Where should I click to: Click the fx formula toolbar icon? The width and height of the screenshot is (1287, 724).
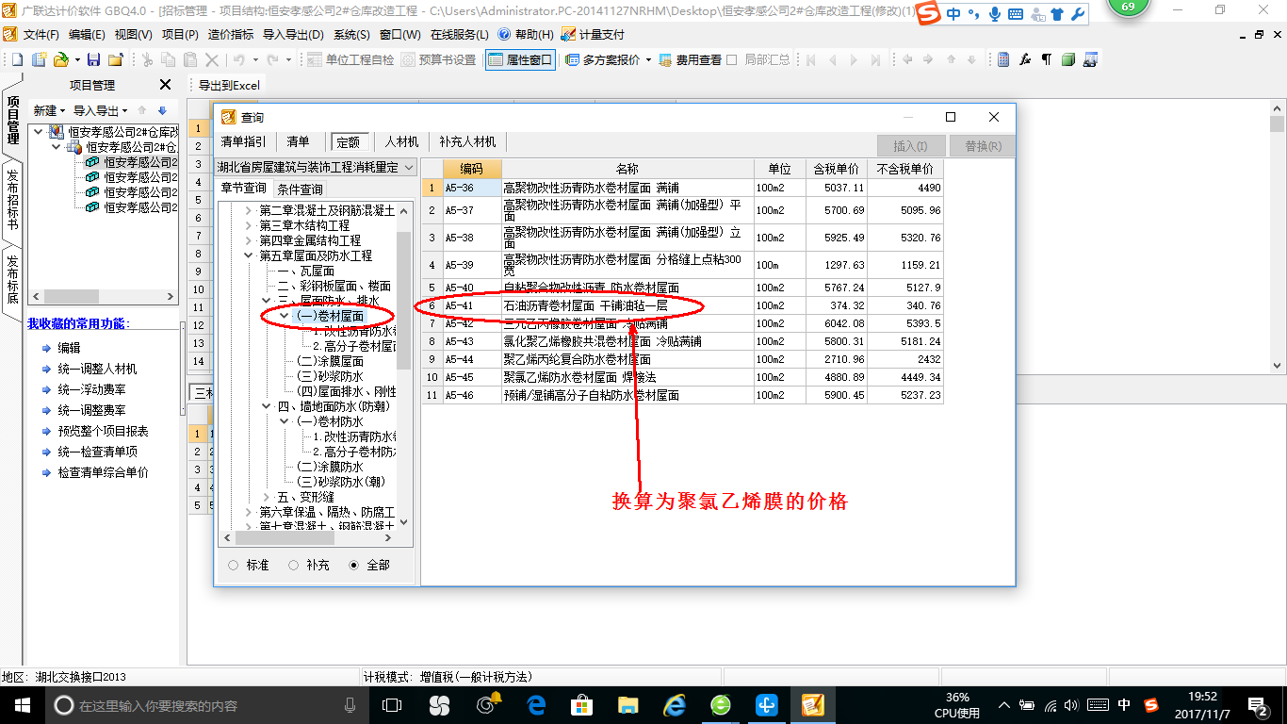[1025, 59]
